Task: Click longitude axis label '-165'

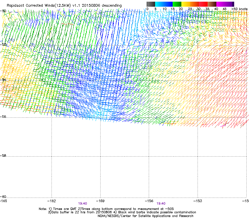Action: pos(3,201)
